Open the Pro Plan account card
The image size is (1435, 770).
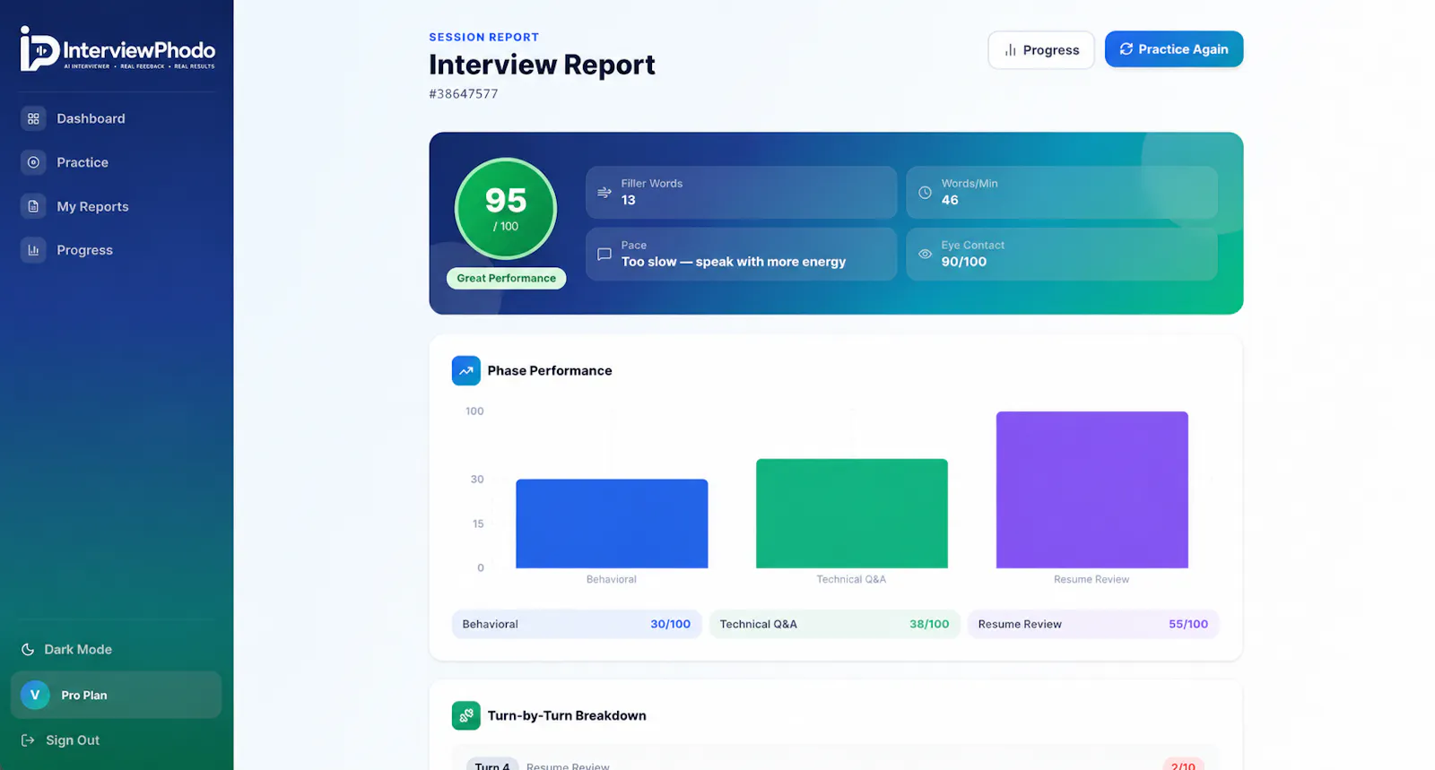117,695
